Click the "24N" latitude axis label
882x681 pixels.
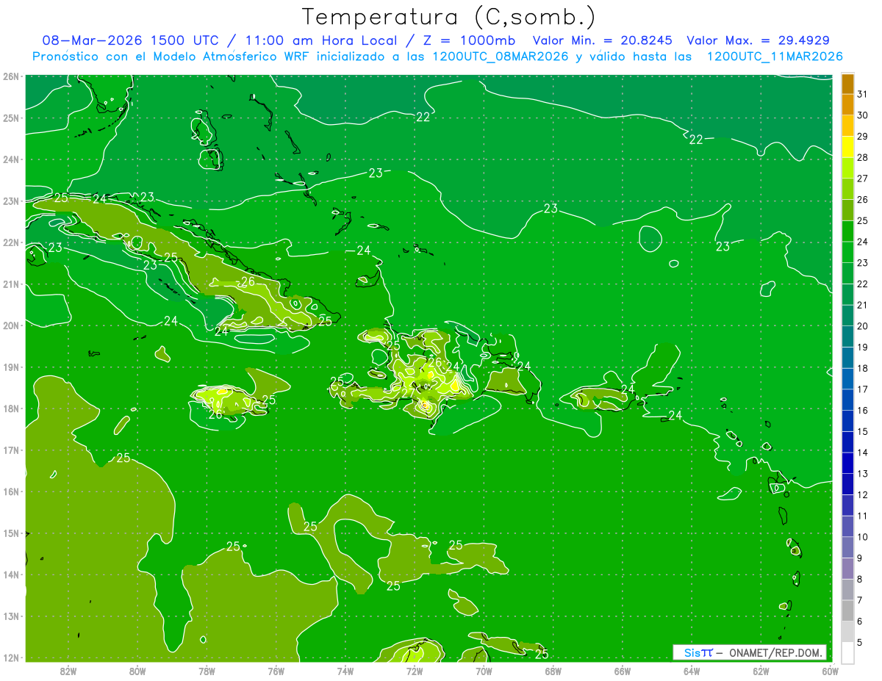click(x=11, y=159)
